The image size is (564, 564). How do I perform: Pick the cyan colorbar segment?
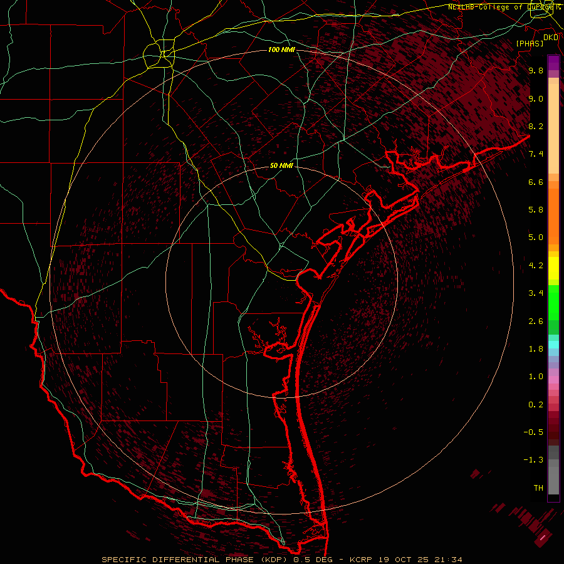pyautogui.click(x=553, y=344)
